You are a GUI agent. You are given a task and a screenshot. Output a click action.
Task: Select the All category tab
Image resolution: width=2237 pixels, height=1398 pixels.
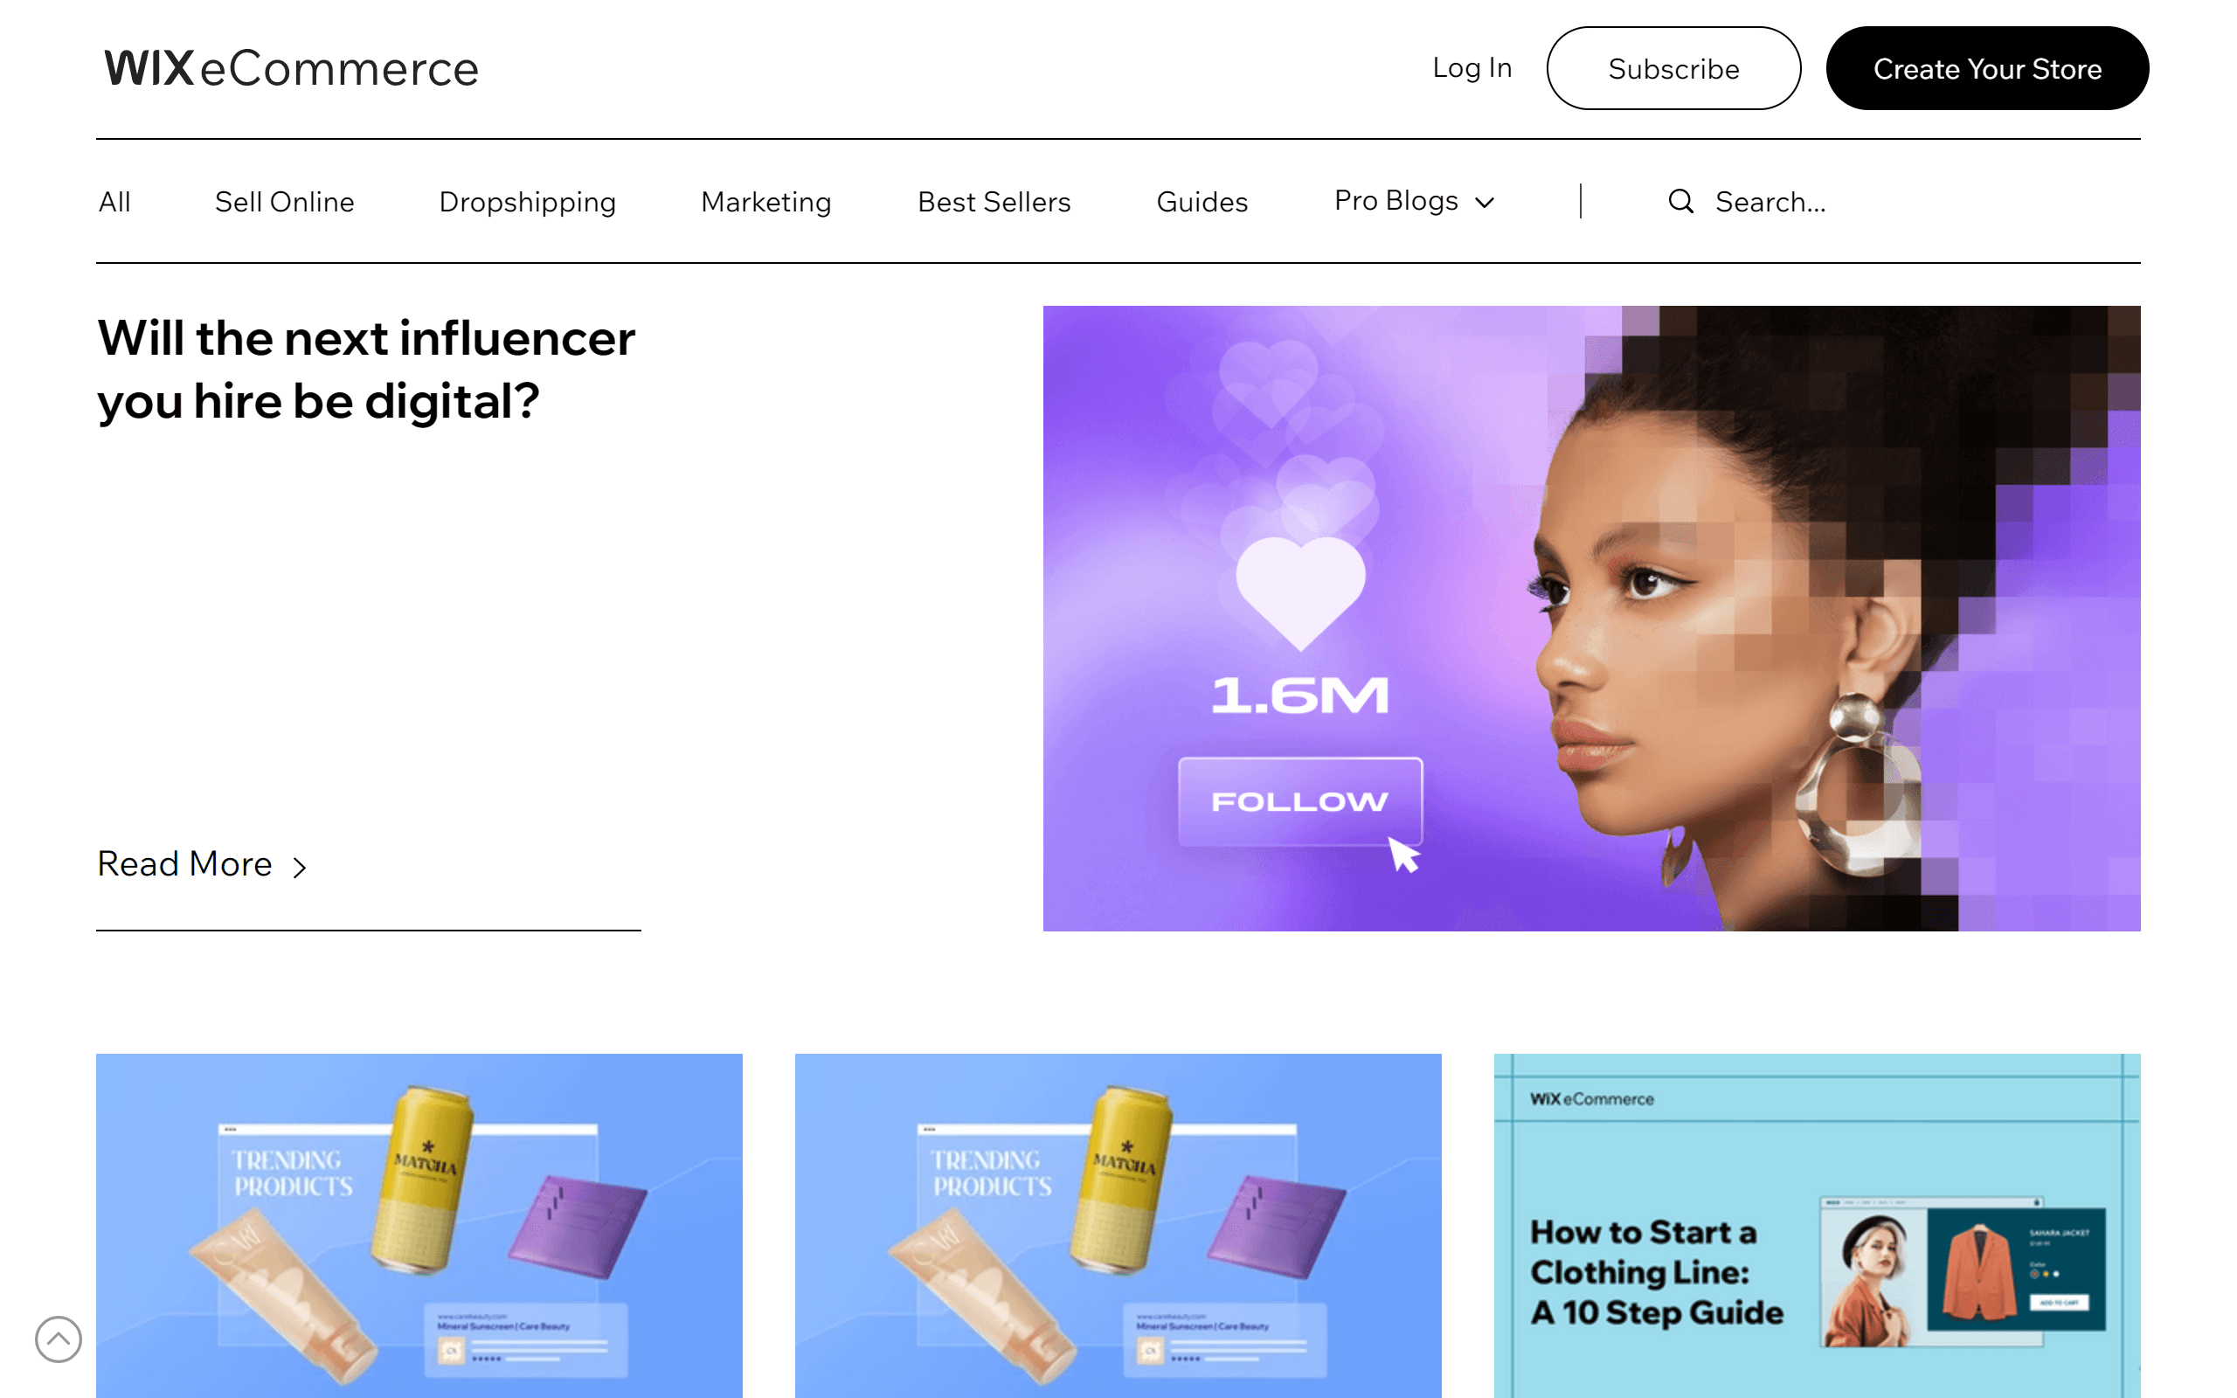[x=114, y=202]
